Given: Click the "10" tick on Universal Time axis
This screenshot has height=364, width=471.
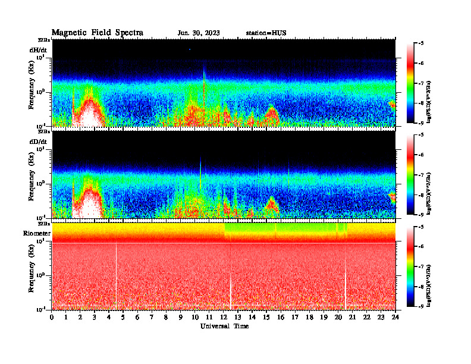Looking at the screenshot, I should [x=195, y=318].
